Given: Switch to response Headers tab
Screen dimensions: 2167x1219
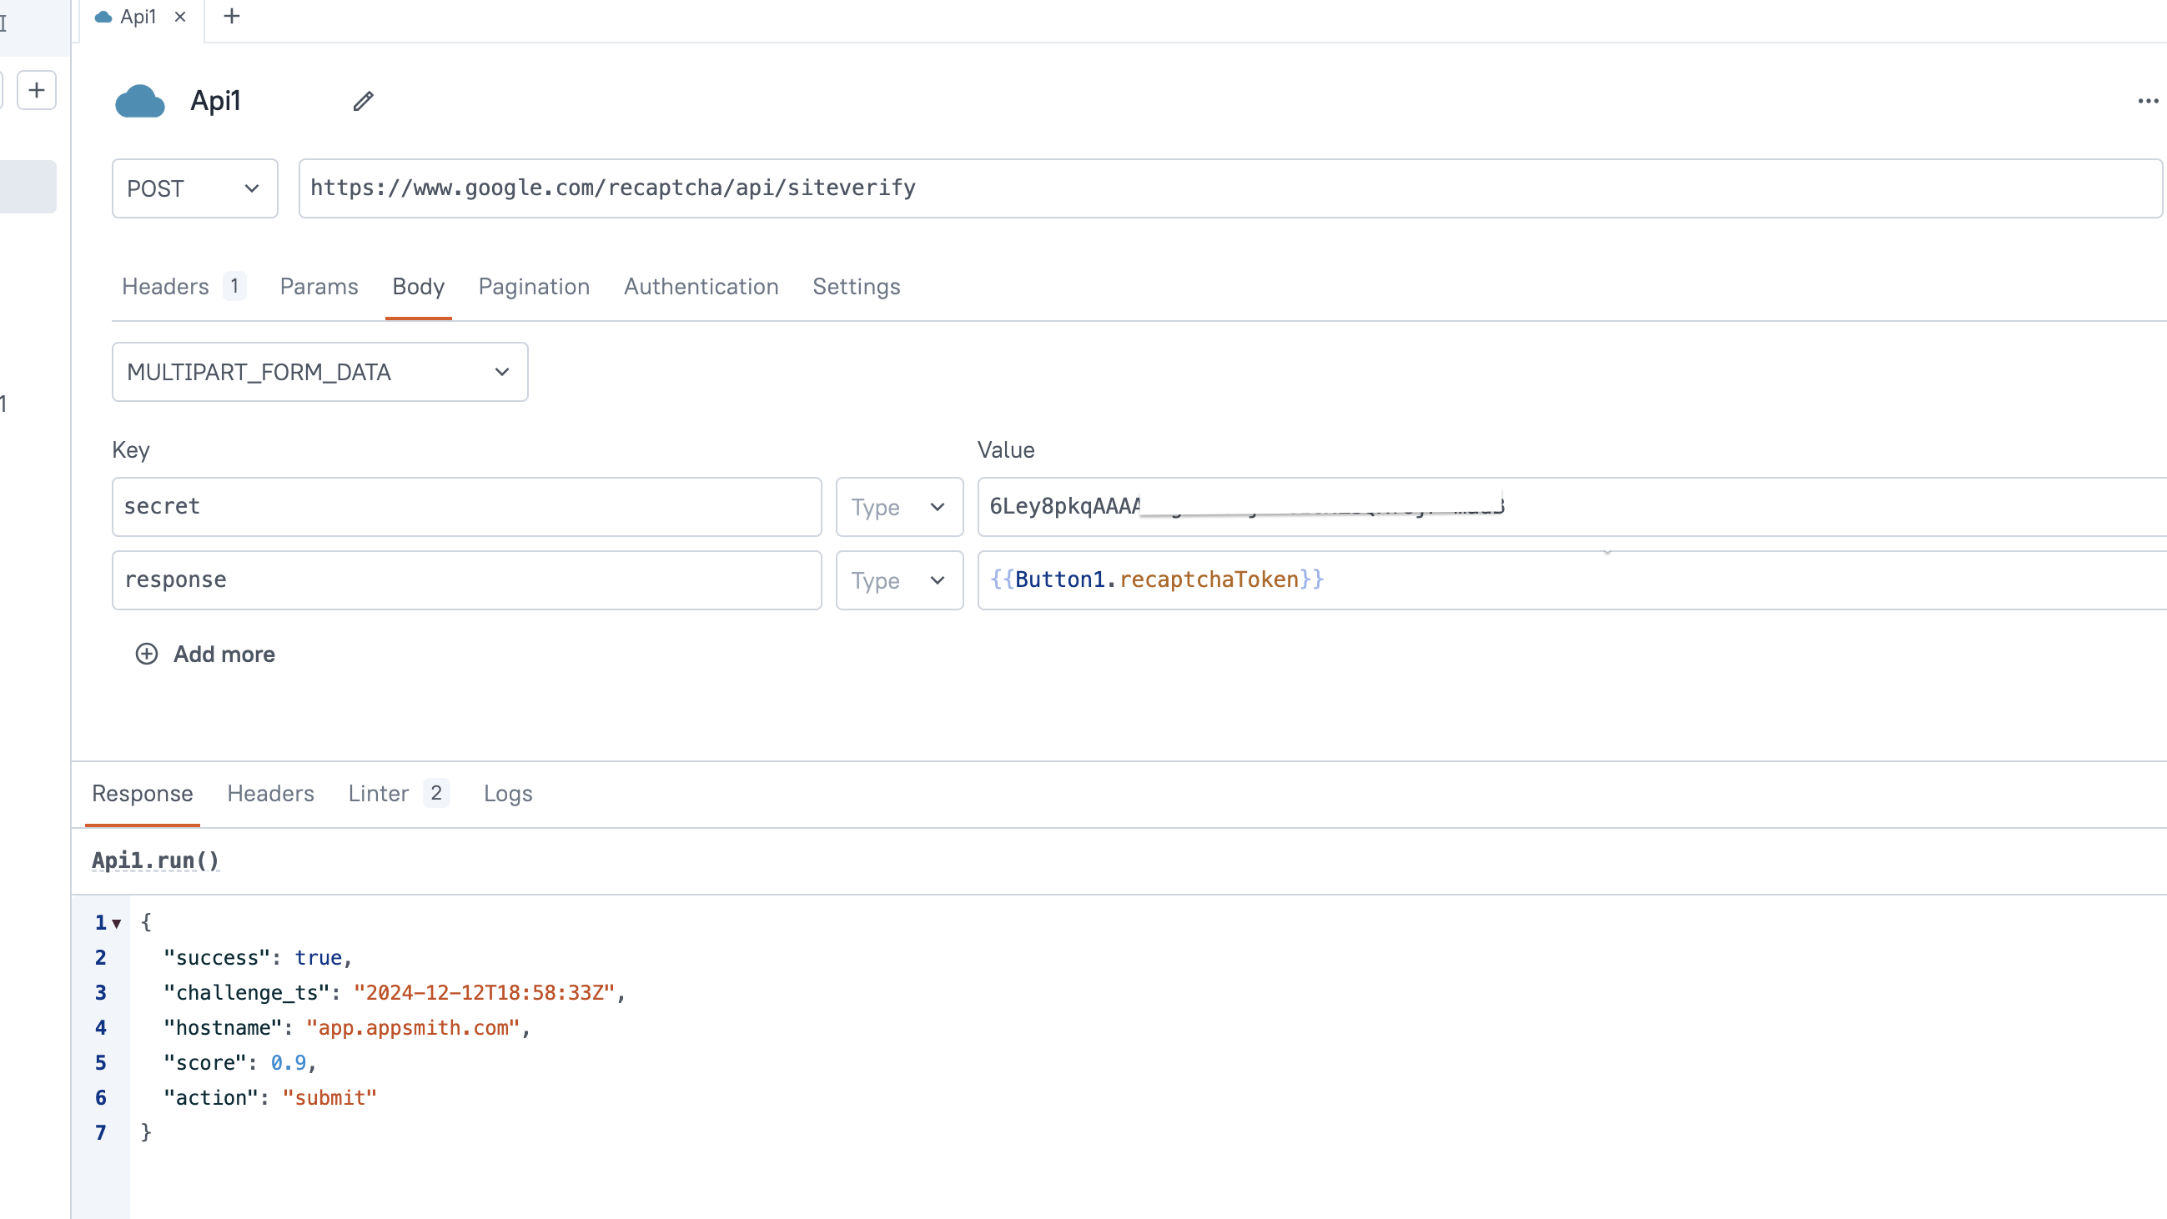Looking at the screenshot, I should pyautogui.click(x=271, y=794).
